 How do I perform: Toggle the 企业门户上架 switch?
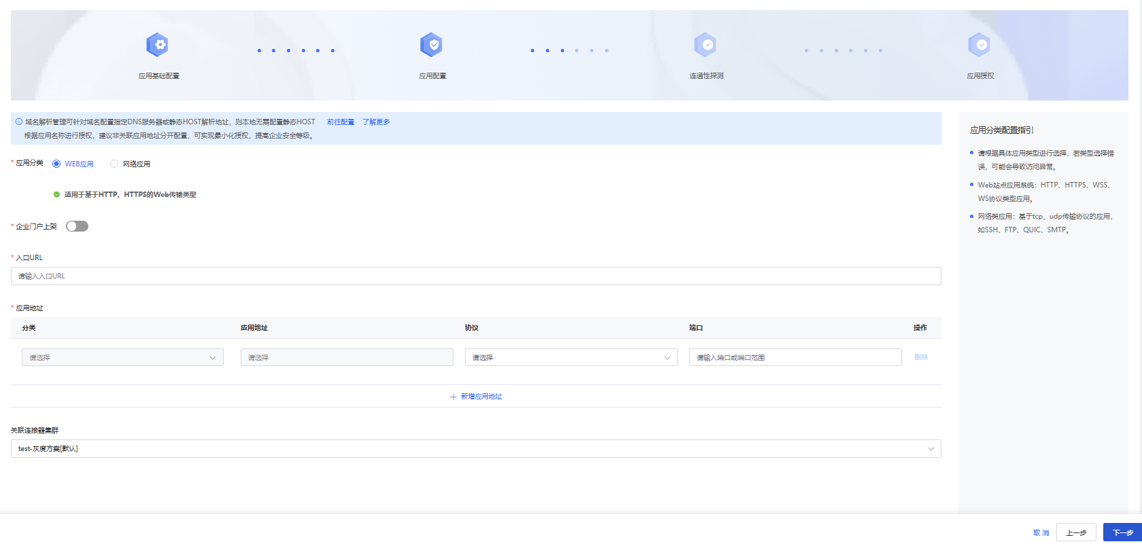pos(77,226)
